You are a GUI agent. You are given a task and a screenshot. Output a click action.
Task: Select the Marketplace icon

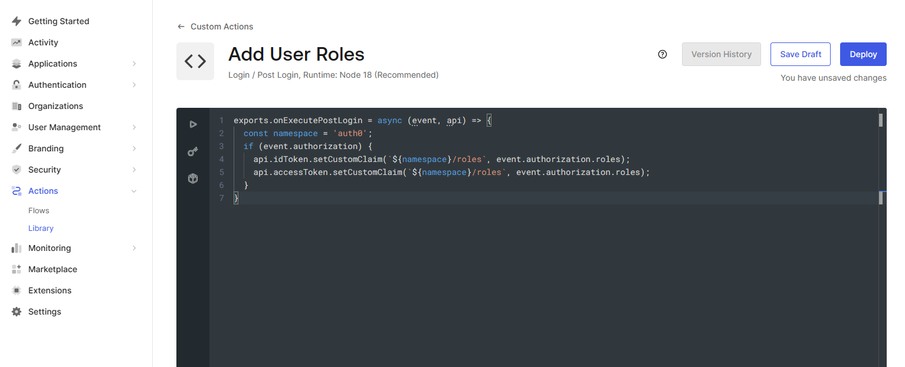tap(17, 269)
